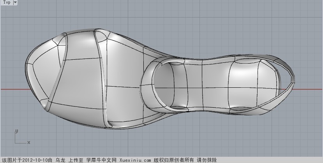Image resolution: width=323 pixels, height=163 pixels.
Task: Select the shoe sole 3D model
Action: [160, 79]
